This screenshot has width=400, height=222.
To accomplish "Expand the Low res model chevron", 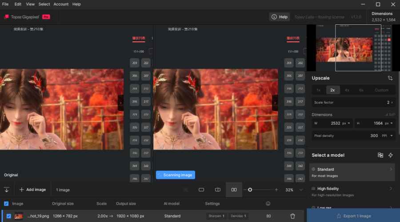I will point(391,207).
